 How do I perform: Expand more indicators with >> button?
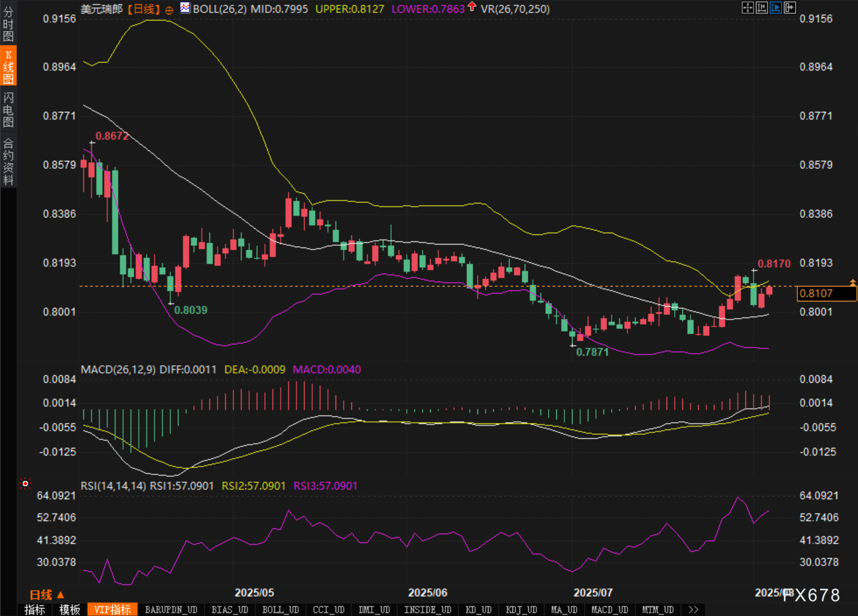[x=693, y=610]
